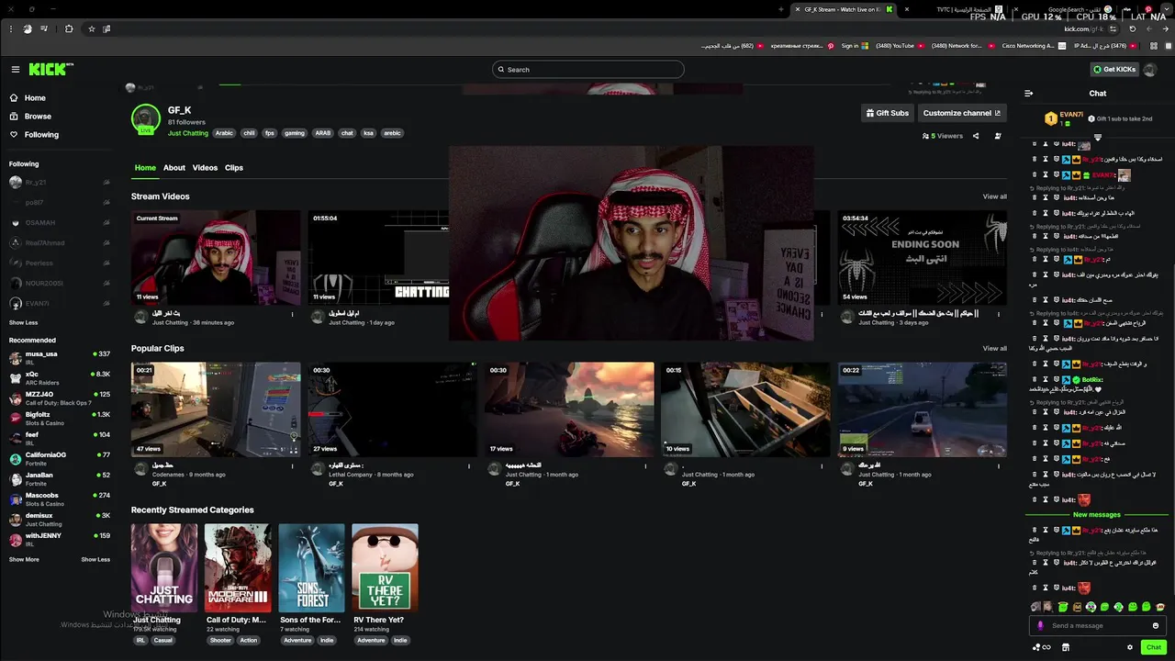The height and width of the screenshot is (661, 1175).
Task: Open the Current Stream video thumbnail
Action: coord(216,258)
